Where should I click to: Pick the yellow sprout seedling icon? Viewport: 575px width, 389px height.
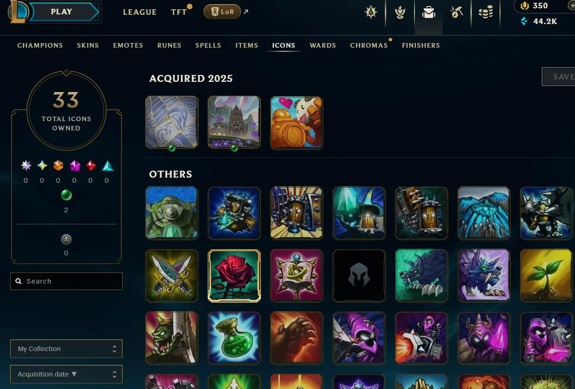click(x=546, y=276)
